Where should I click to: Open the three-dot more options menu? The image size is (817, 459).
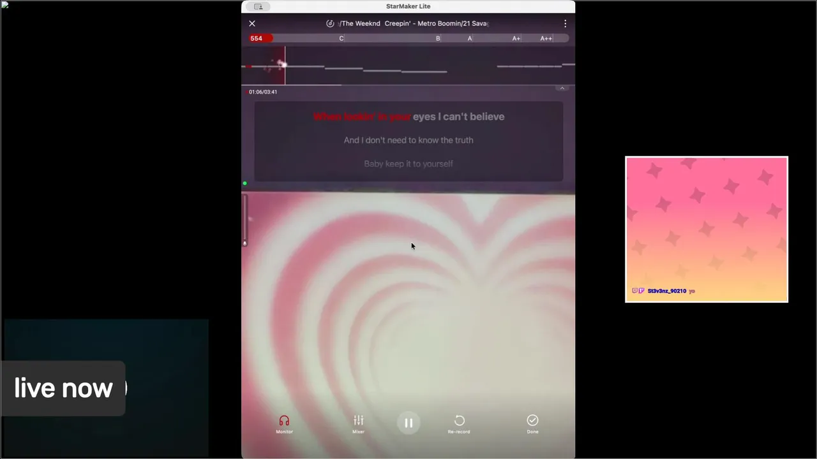[x=565, y=24]
